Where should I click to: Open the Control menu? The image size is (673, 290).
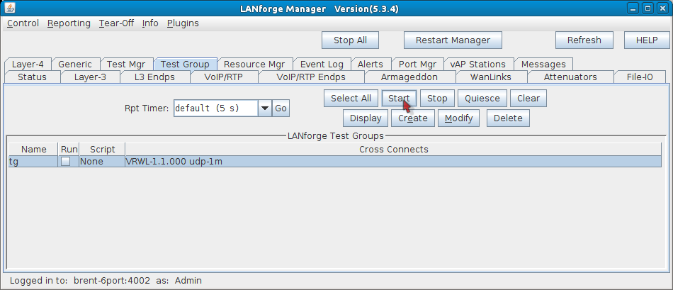(23, 23)
